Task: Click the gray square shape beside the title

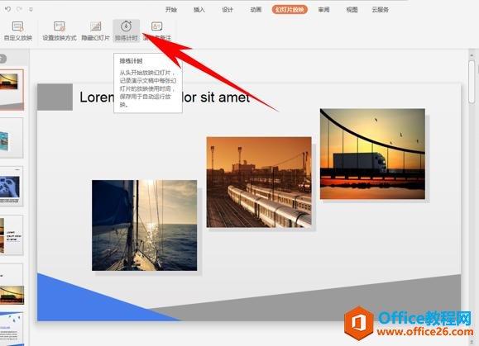Action: (55, 97)
